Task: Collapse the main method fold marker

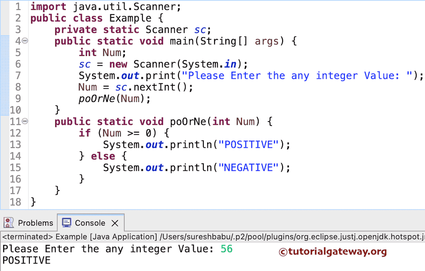Action: [x=24, y=40]
